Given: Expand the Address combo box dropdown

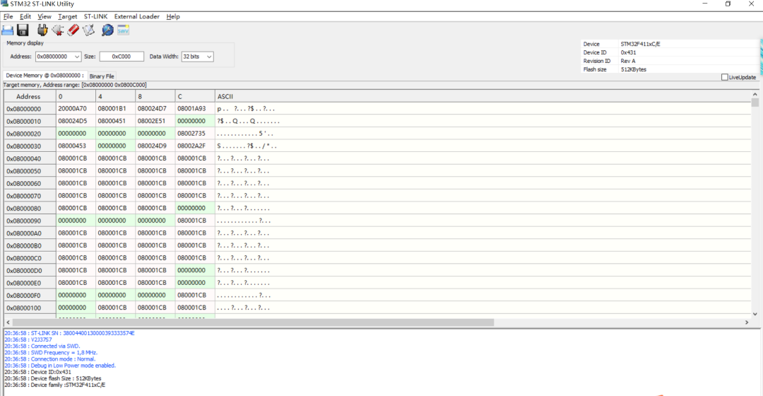Looking at the screenshot, I should 76,57.
